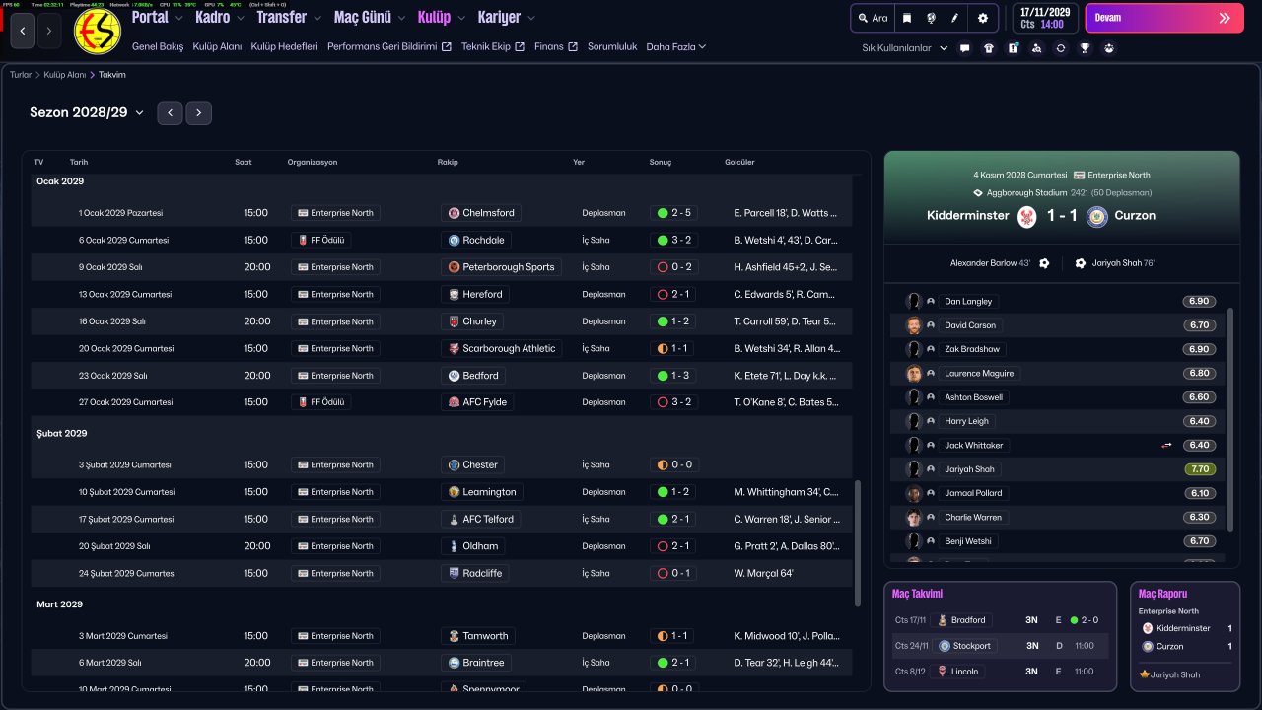The width and height of the screenshot is (1262, 710).
Task: Click Dan Langley's player portrait
Action: (914, 302)
